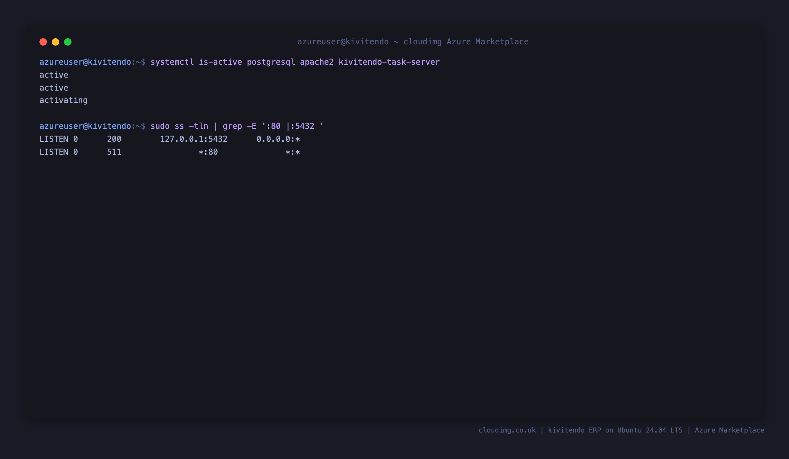Click footer text 'kivitendo ERP on Ubuntu 24.04 LTS'
The image size is (789, 459).
(615, 430)
